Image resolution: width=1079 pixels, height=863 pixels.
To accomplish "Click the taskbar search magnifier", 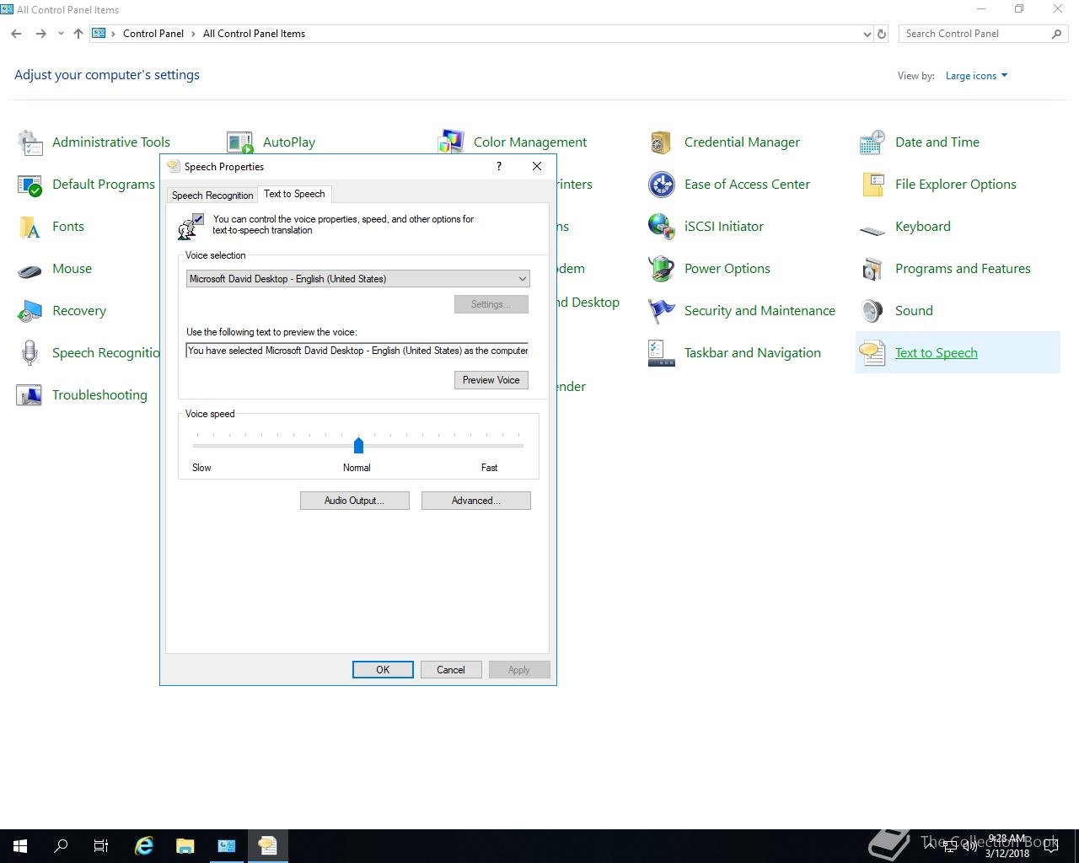I will (61, 846).
